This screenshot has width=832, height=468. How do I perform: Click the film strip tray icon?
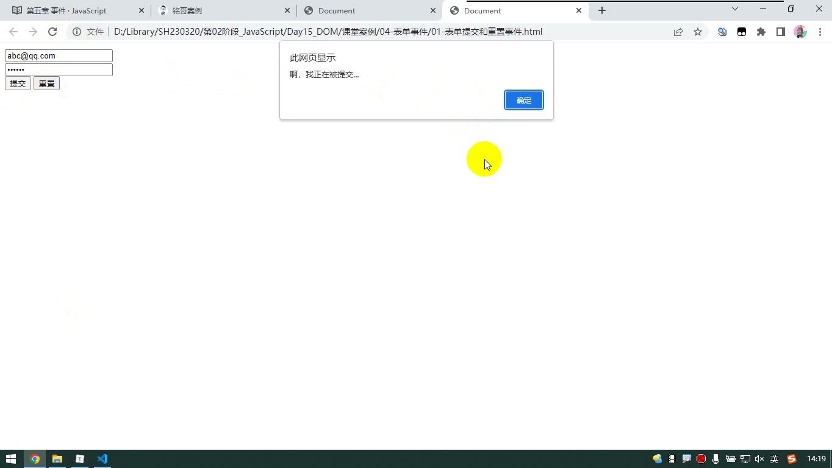pos(672,459)
